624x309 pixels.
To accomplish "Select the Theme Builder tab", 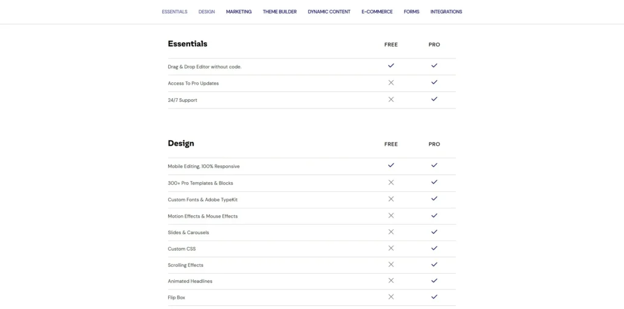I will click(280, 12).
